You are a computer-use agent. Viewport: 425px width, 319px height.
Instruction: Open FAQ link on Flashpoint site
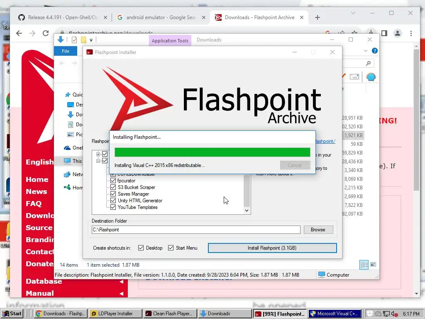point(34,204)
